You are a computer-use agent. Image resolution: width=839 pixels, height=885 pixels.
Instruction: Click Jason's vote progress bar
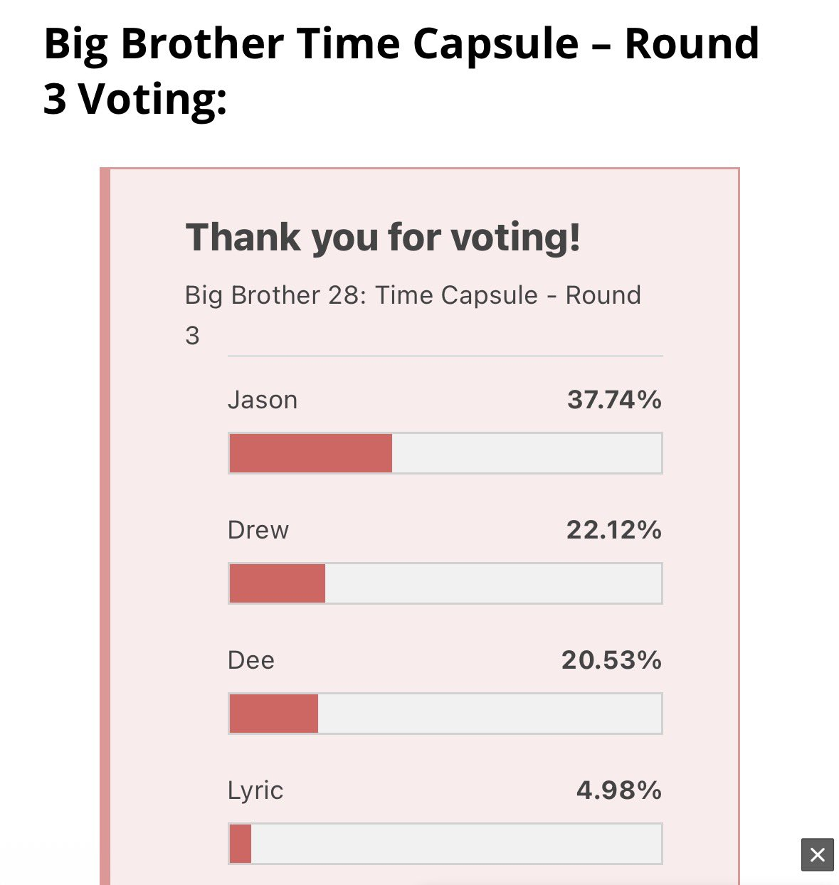click(445, 453)
